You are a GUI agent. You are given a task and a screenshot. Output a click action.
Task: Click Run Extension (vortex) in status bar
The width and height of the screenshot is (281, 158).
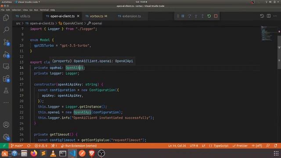tap(79, 146)
